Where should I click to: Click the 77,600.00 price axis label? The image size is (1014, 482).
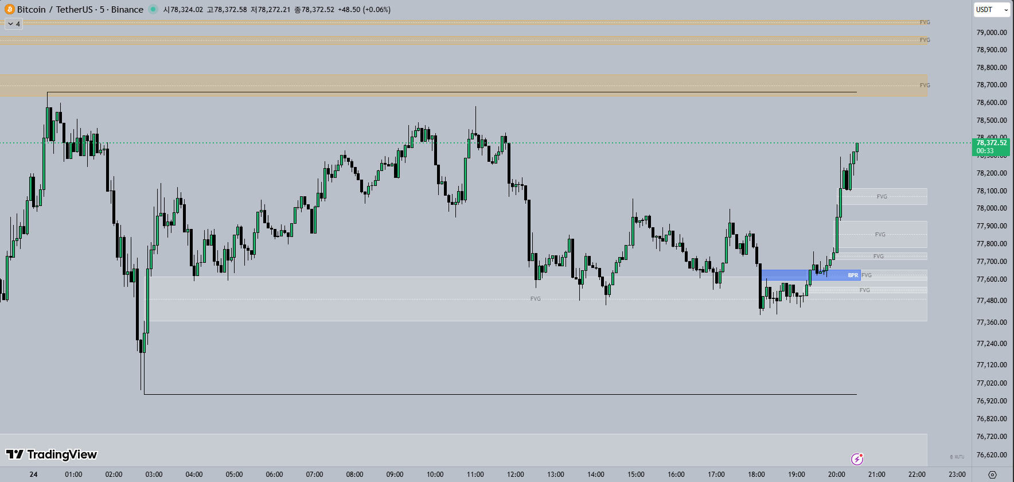(992, 279)
